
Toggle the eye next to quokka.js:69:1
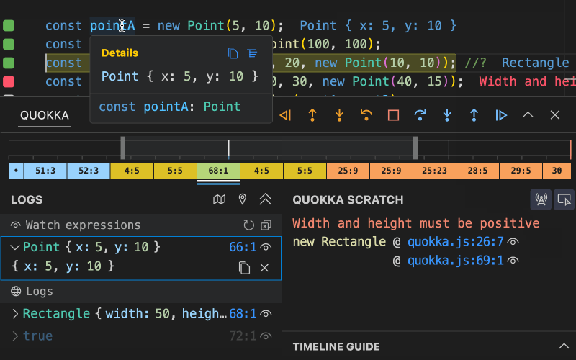click(513, 261)
